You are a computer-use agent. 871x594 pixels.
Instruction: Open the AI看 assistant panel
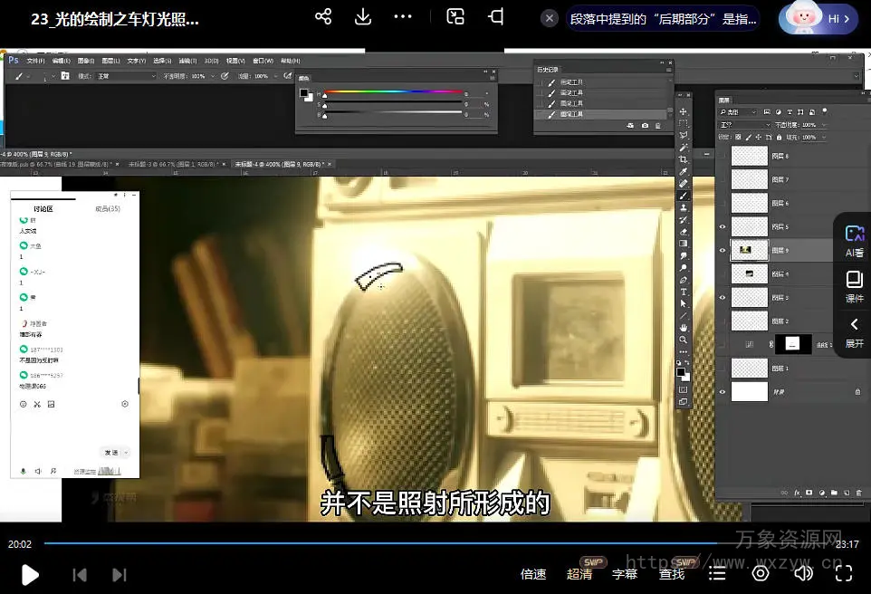(854, 241)
